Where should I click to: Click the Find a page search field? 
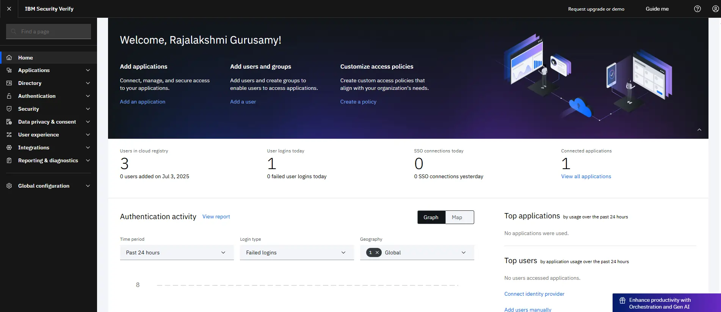(49, 31)
